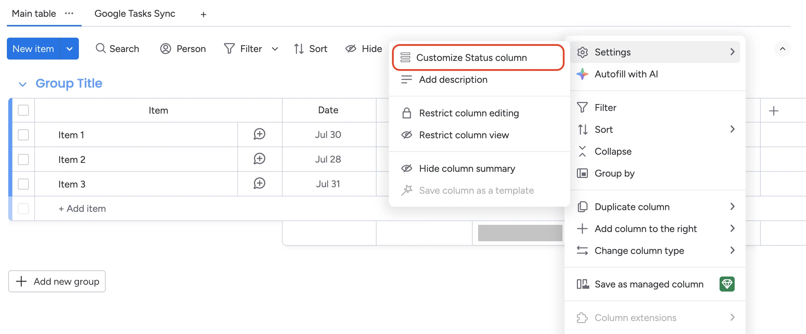
Task: Select Group by option
Action: pos(655,173)
